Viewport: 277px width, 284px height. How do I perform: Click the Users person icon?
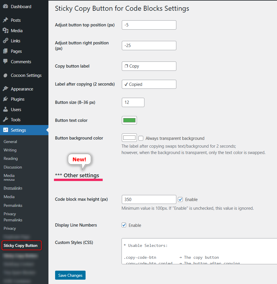(x=6, y=109)
